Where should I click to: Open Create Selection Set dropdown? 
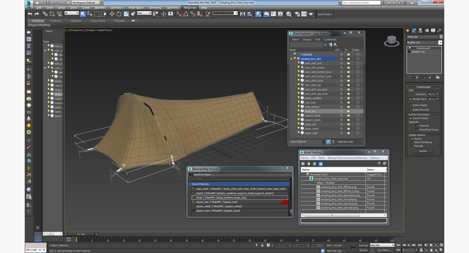(236, 13)
